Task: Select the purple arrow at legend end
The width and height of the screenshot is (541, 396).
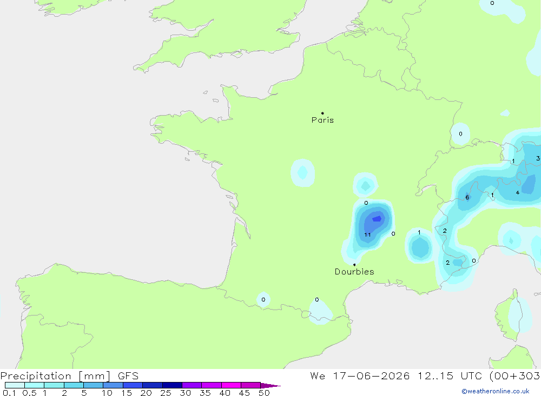Action: point(270,385)
